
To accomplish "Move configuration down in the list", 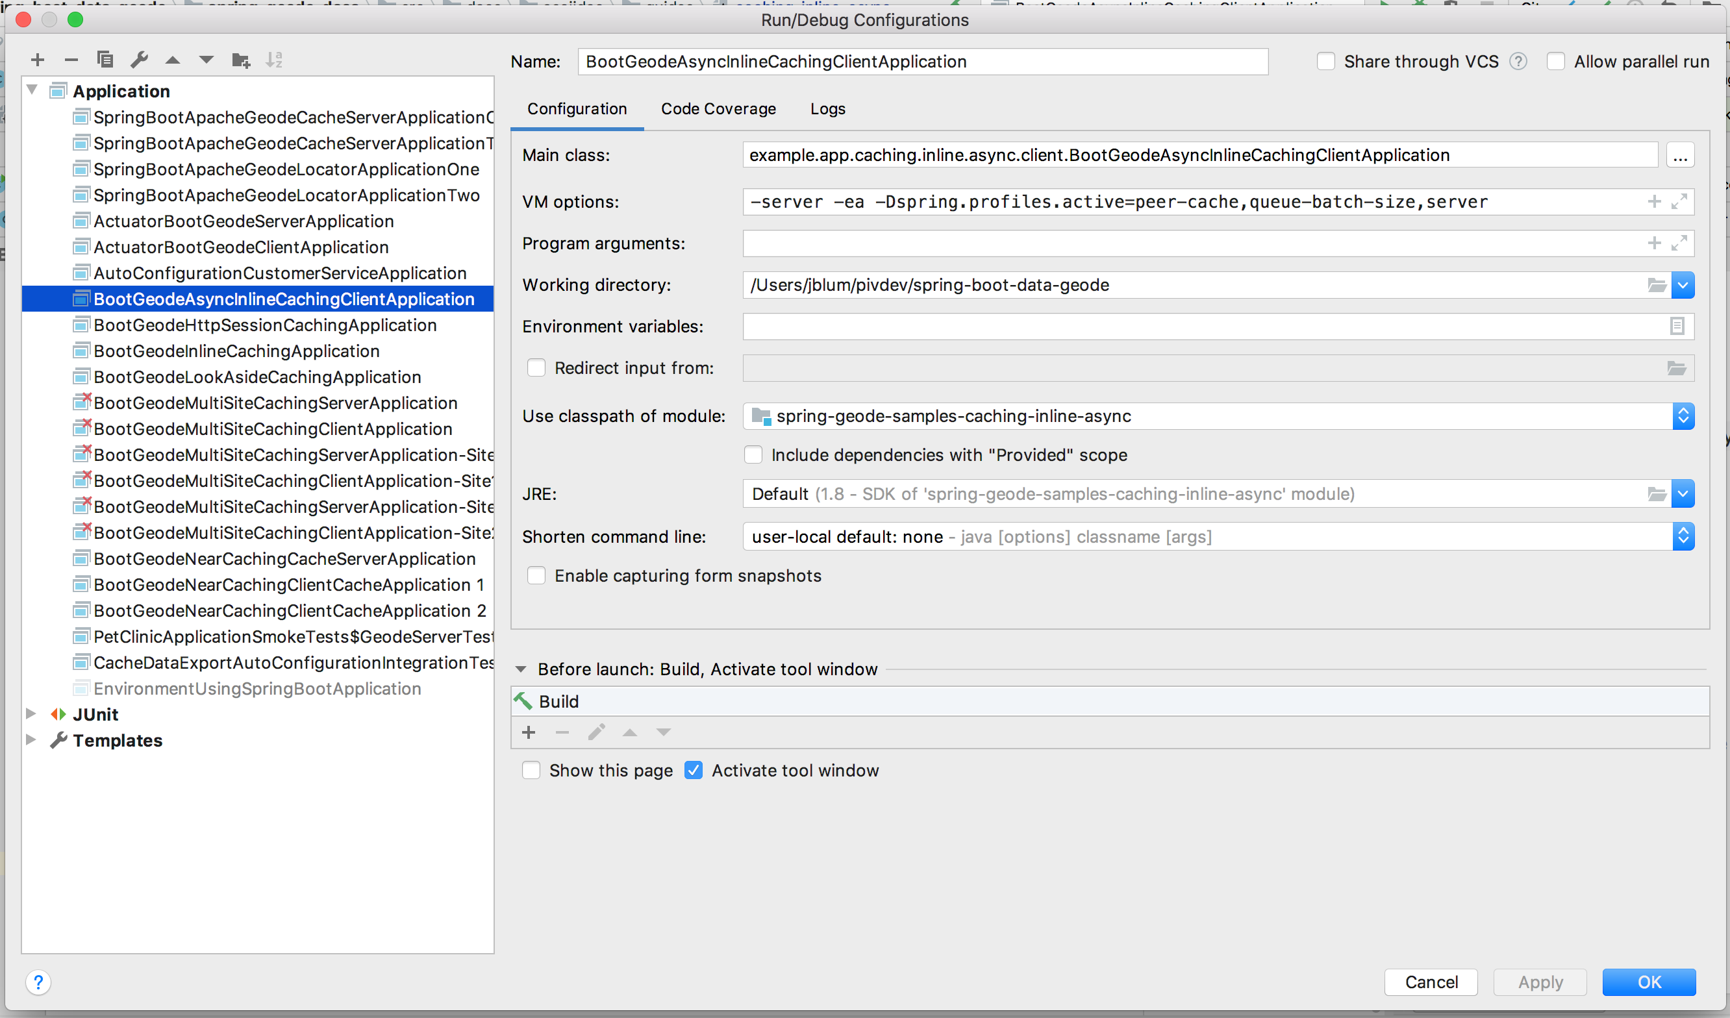I will coord(206,60).
